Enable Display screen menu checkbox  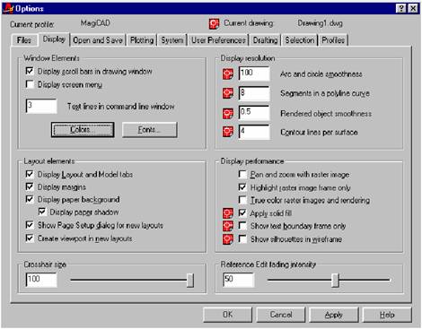30,84
